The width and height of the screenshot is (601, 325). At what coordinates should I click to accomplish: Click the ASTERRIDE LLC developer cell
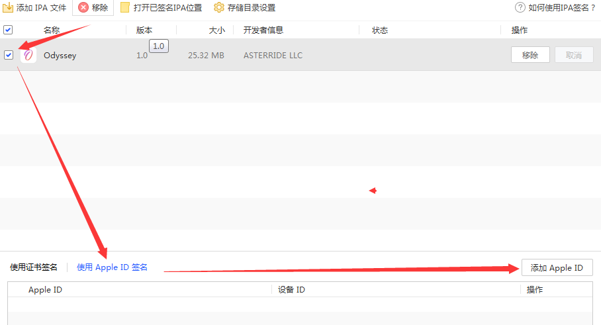click(273, 56)
